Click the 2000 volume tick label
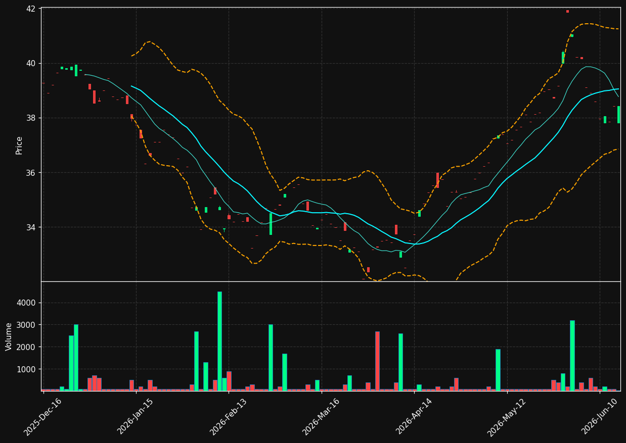Image resolution: width=626 pixels, height=443 pixels. [x=26, y=347]
